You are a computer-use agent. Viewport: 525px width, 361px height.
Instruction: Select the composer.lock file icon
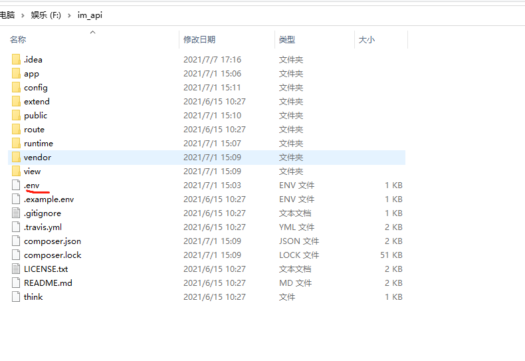(x=16, y=255)
